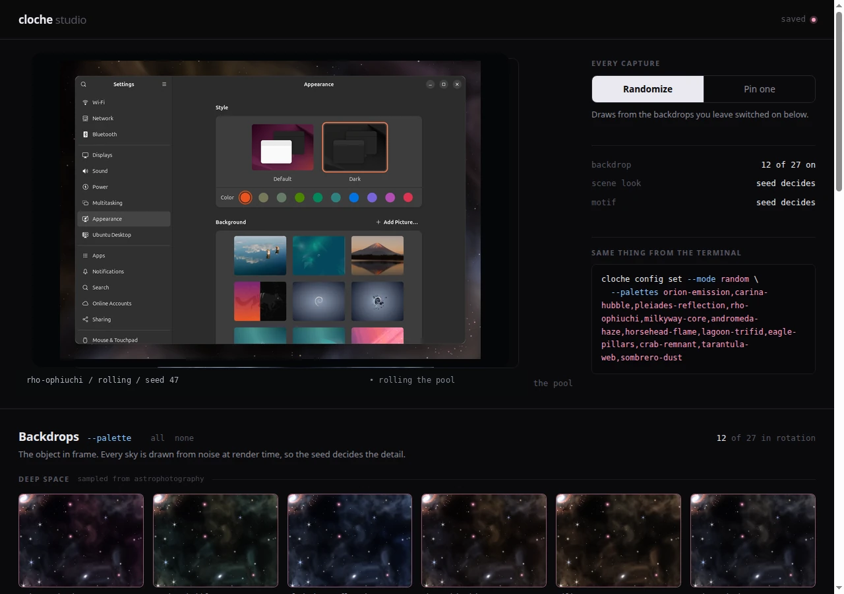This screenshot has width=844, height=594.
Task: Select the red accent color
Action: pyautogui.click(x=408, y=197)
